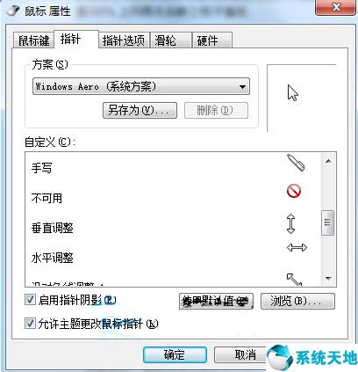This screenshot has height=372, width=358.
Task: Open the 滑轮 tab
Action: click(171, 40)
